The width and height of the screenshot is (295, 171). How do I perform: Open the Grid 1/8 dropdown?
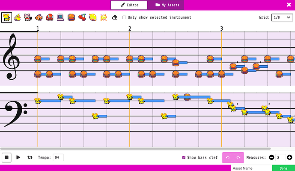click(x=282, y=17)
